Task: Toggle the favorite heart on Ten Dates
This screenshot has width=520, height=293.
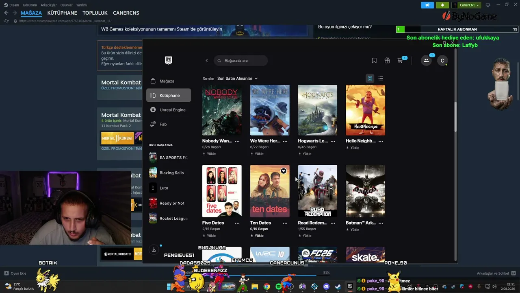Action: 284,171
